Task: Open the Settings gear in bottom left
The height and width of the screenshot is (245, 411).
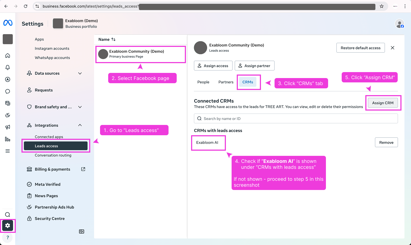Action: click(8, 225)
